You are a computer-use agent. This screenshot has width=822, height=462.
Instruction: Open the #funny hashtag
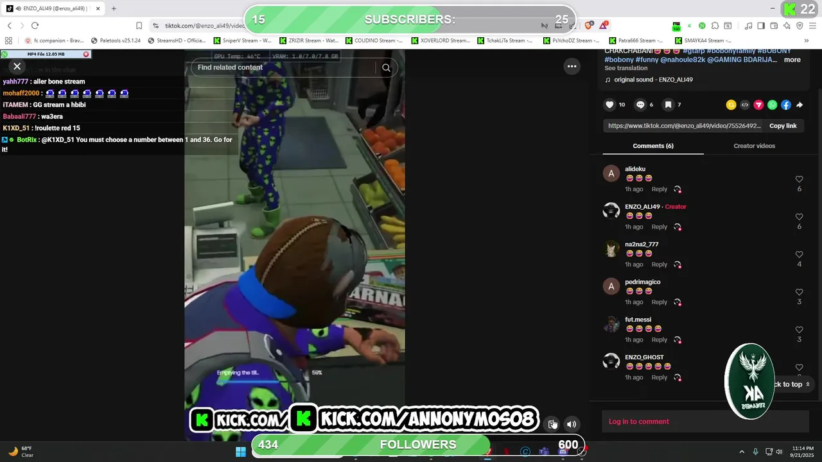(x=647, y=60)
